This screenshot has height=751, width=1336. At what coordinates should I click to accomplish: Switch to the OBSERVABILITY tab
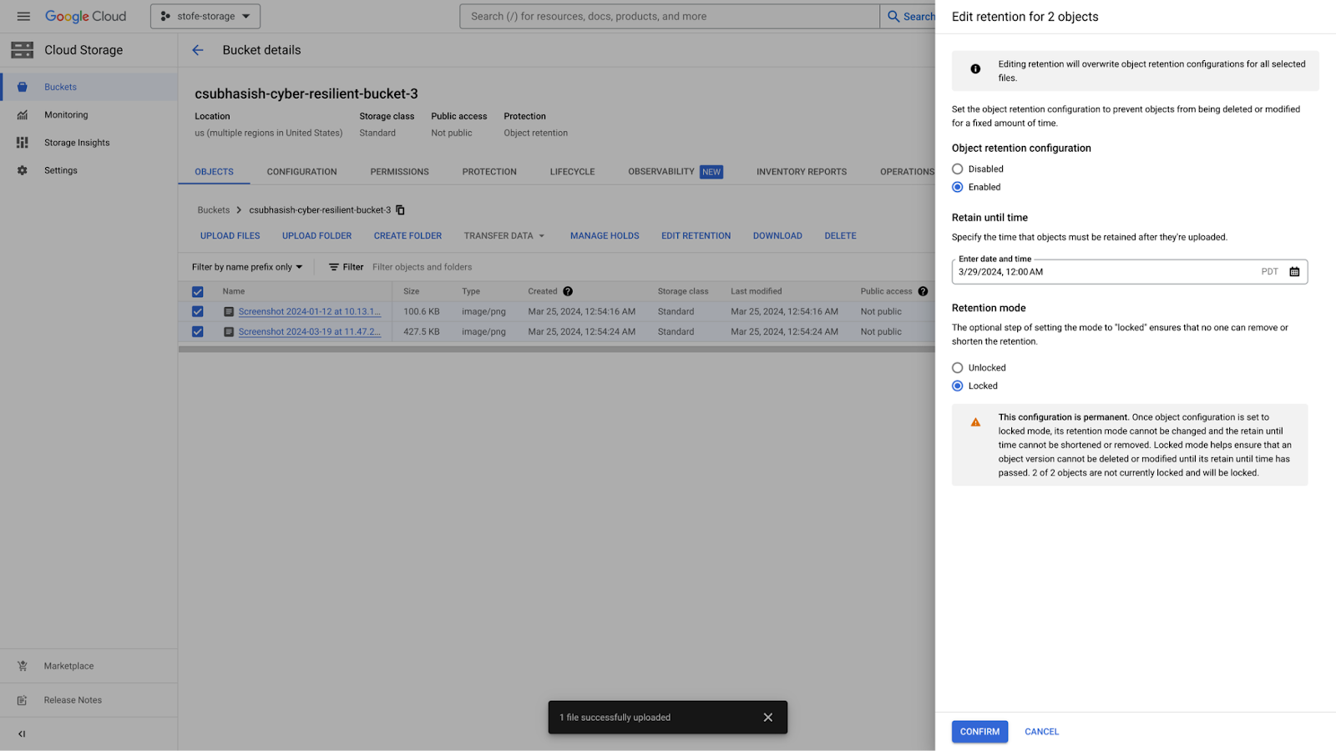[x=675, y=172]
